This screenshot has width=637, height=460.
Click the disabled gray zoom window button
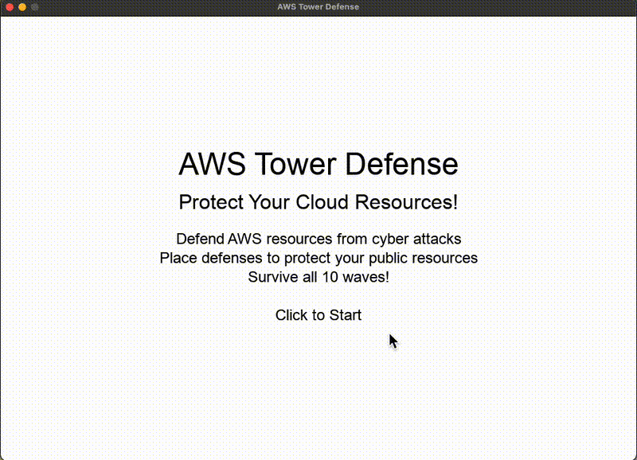(35, 7)
